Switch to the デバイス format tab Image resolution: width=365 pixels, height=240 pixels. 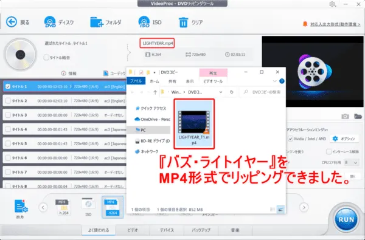[167, 230]
